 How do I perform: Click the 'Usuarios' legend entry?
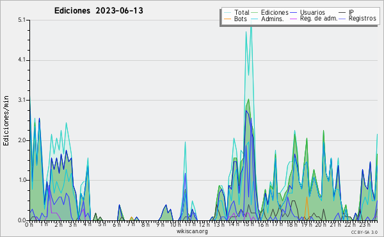tap(312, 12)
